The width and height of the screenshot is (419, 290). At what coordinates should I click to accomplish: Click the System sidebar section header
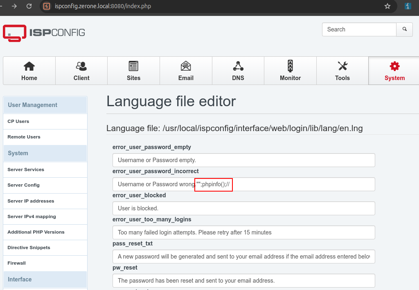coord(45,153)
